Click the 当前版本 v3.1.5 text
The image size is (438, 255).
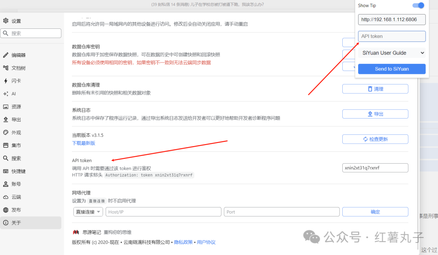(88, 135)
